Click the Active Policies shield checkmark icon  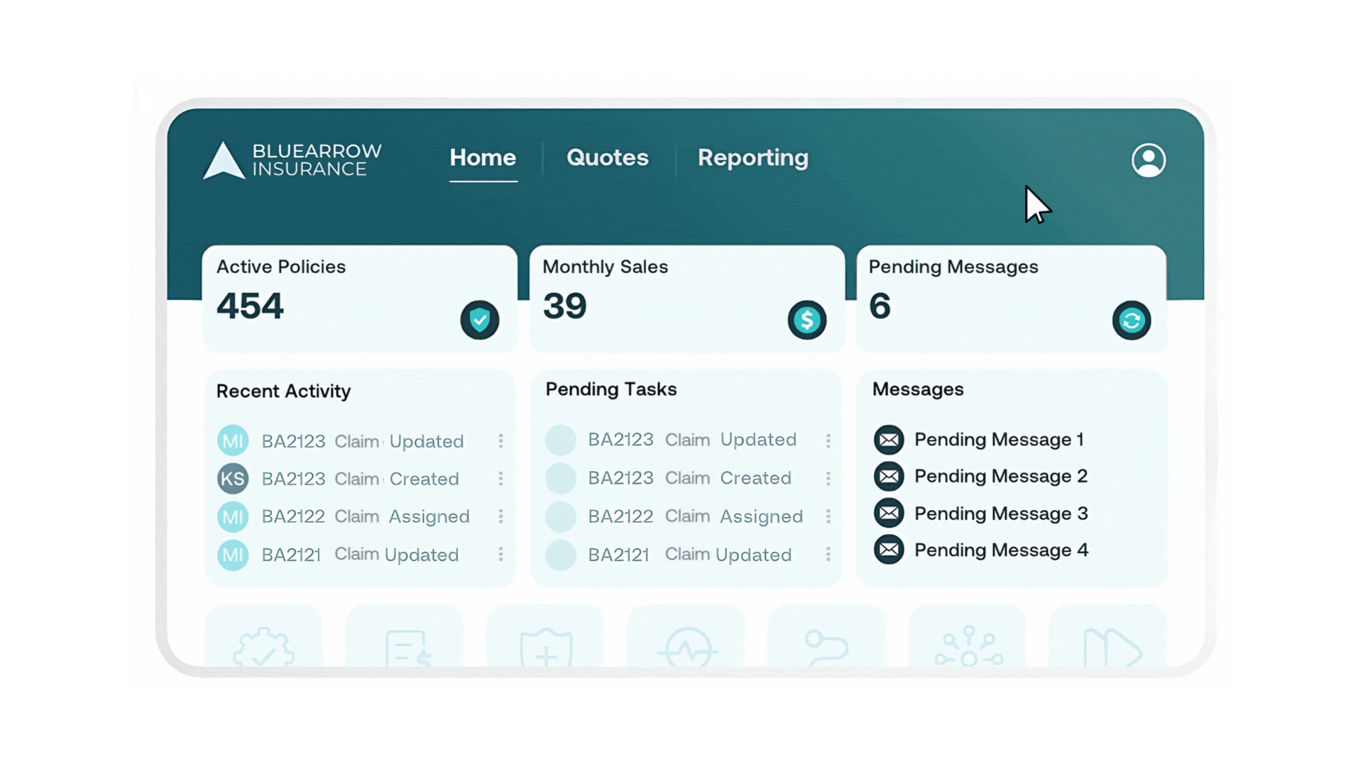click(x=480, y=320)
